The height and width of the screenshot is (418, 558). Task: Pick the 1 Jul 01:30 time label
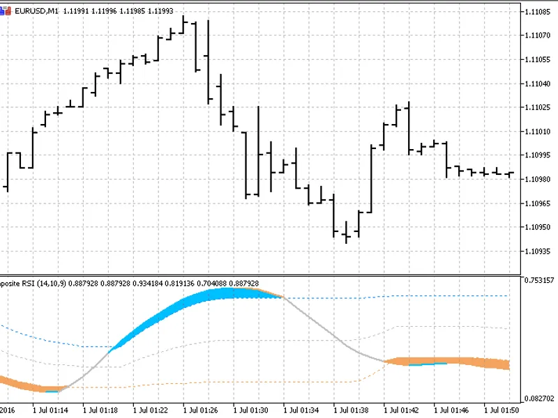coord(251,410)
